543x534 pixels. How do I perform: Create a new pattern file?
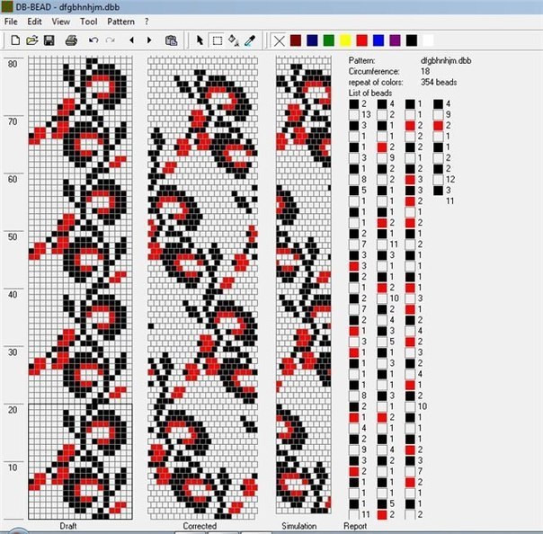(15, 40)
